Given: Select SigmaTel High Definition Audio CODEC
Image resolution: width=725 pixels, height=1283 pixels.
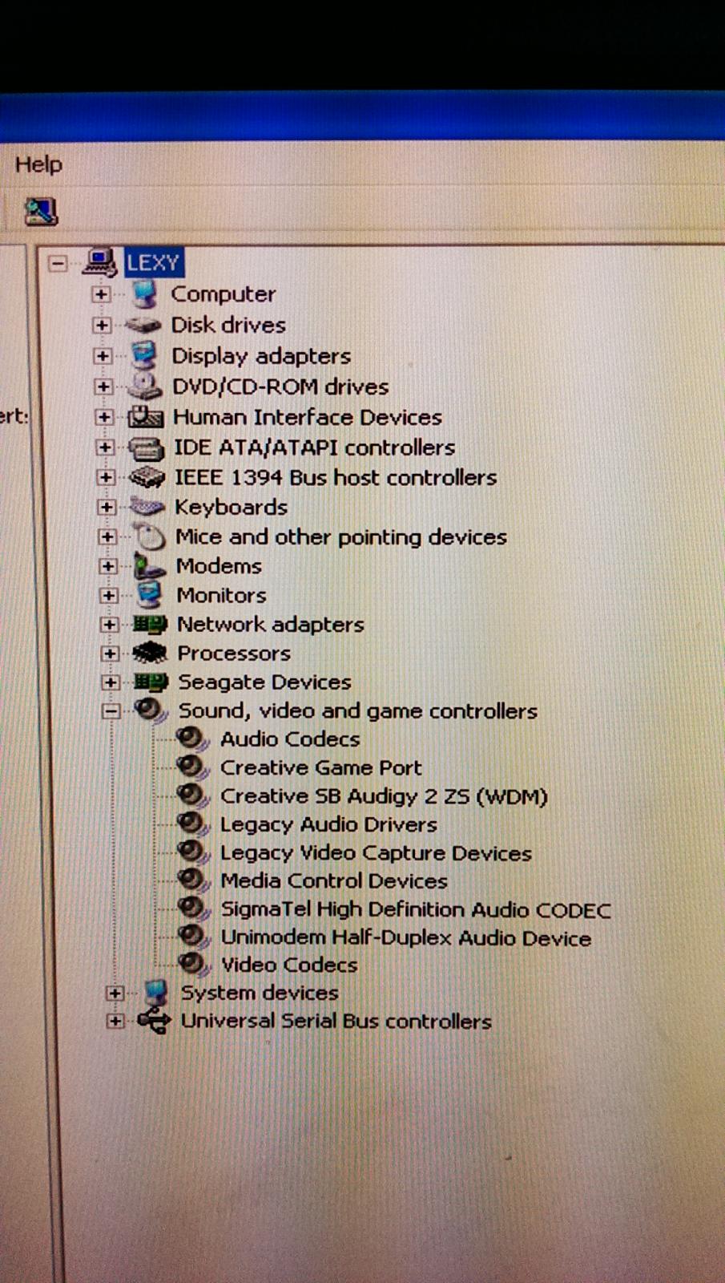Looking at the screenshot, I should (416, 909).
